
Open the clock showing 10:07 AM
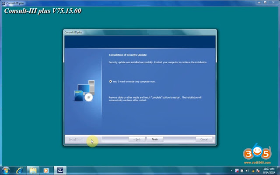[x=269, y=171]
